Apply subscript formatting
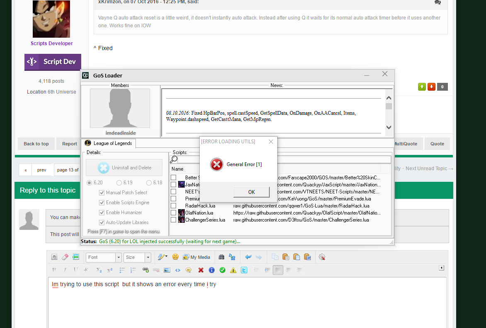486x328 pixels. click(99, 270)
